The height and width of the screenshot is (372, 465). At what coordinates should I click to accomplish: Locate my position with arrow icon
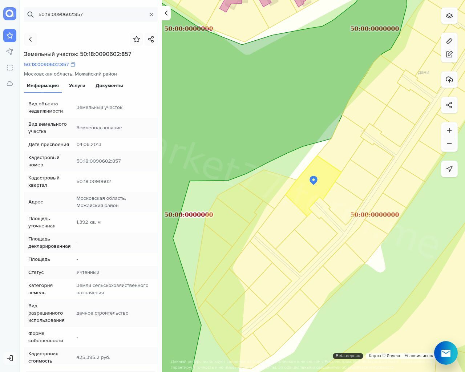tap(449, 169)
